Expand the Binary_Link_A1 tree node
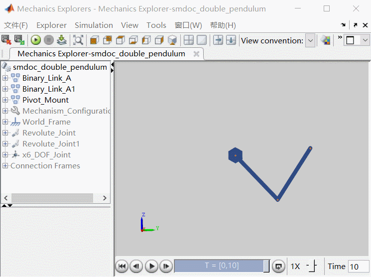 tap(5, 89)
